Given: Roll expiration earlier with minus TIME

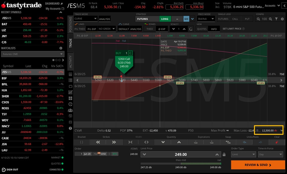Looking at the screenshot, I should coord(196,142).
